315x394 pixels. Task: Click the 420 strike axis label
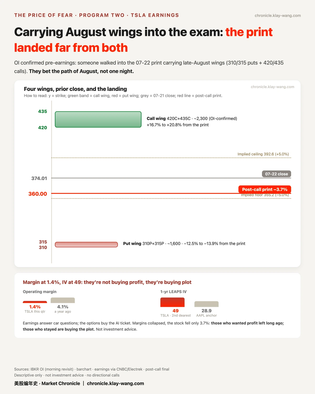pyautogui.click(x=43, y=128)
